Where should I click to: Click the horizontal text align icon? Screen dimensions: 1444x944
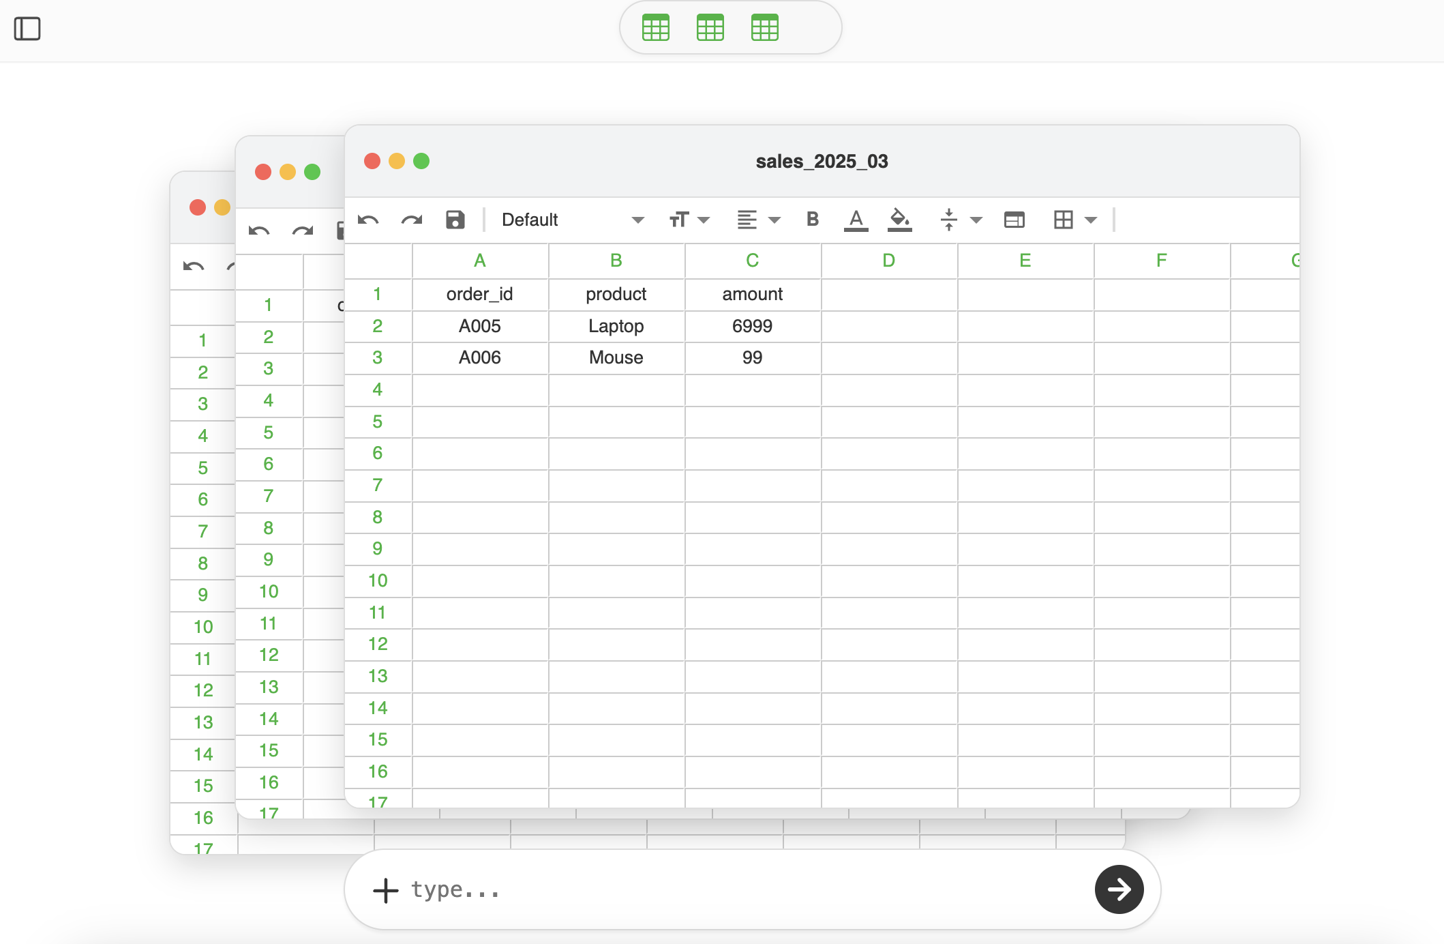(747, 220)
